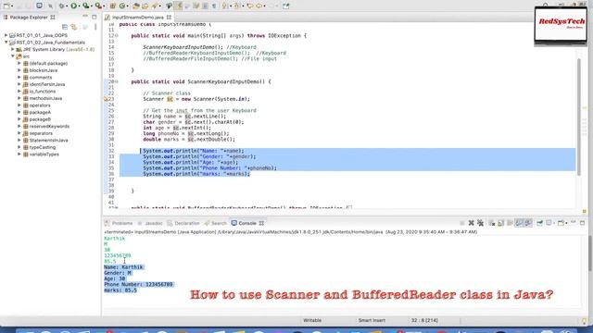Click Remove All Terminated Launches icon
This screenshot has height=333, width=593.
[480, 223]
